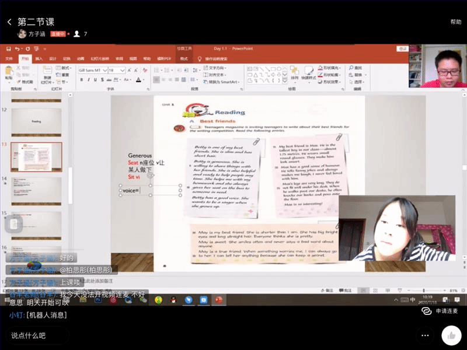
Task: Select the slide 13 thumbnail
Action: click(36, 156)
